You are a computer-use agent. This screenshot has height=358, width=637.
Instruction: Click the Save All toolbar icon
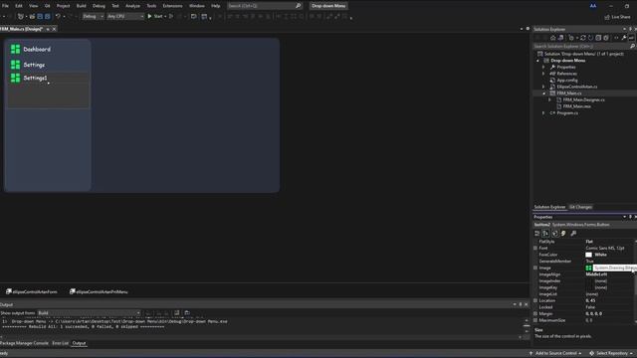tap(48, 16)
